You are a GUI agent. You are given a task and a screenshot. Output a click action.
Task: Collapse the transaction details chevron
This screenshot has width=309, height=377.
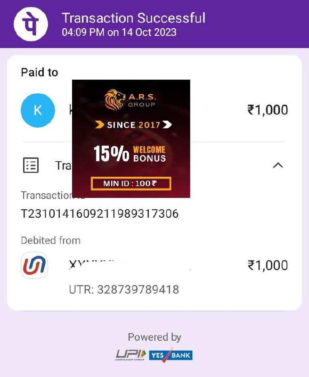pos(278,165)
